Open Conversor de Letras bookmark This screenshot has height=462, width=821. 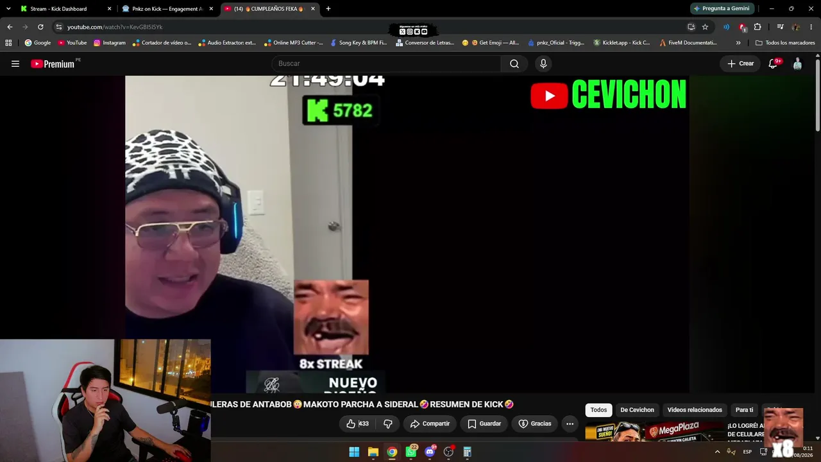tap(425, 43)
